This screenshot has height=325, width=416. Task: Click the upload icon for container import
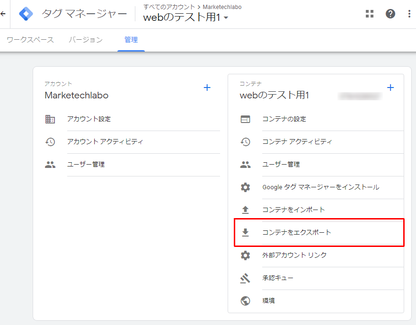[245, 210]
